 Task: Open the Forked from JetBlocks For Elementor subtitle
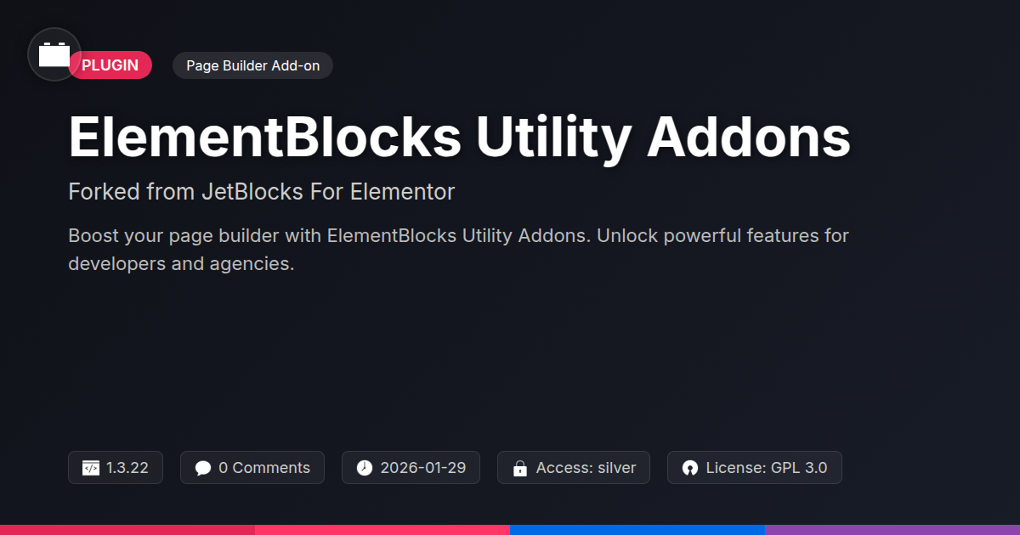click(x=262, y=192)
